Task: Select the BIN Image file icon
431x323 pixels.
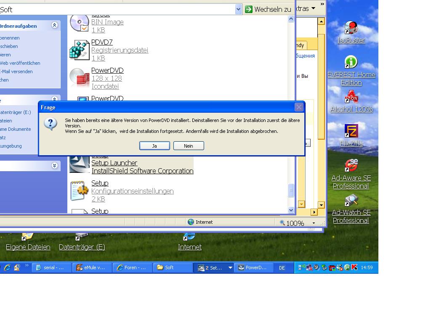Action: [79, 24]
